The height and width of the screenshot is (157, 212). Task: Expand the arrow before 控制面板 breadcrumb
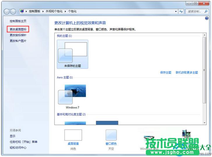point(26,11)
